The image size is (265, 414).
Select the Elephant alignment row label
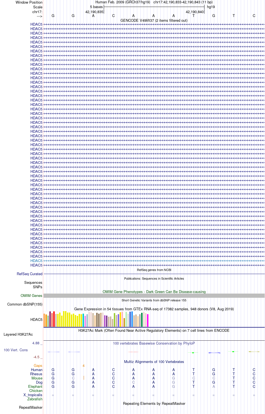click(35, 387)
